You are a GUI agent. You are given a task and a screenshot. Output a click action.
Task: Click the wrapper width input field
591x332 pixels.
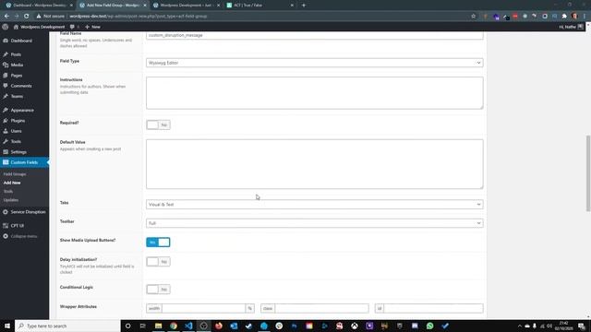203,308
